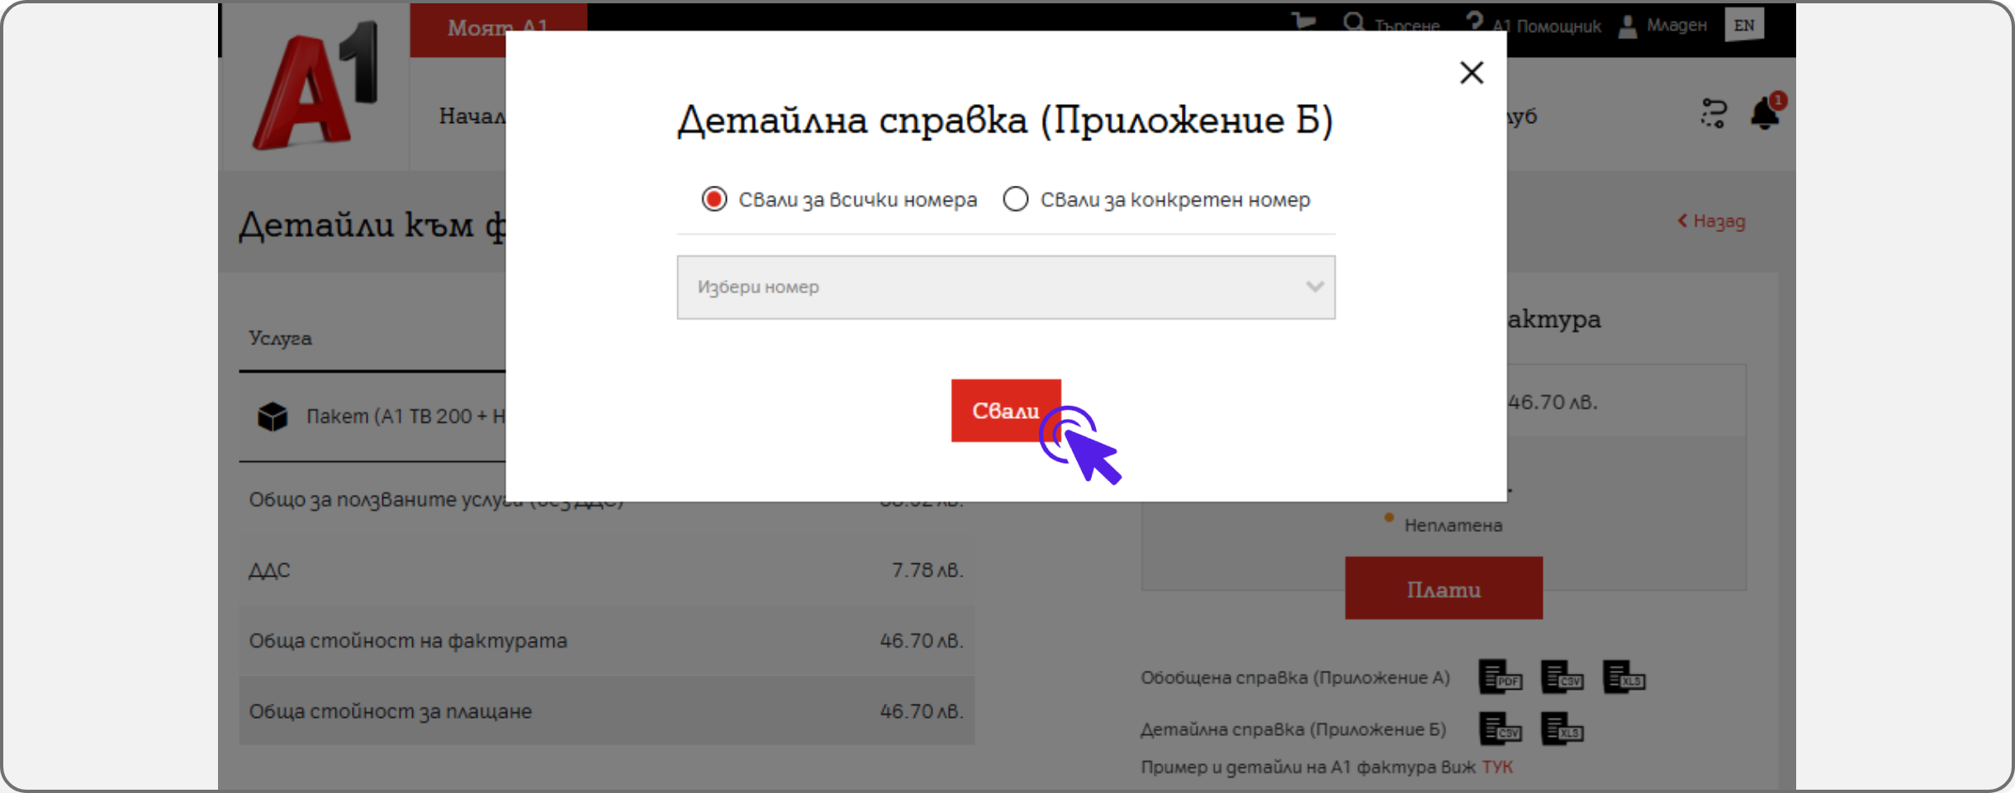Click 'Обща стойност на фактурата' row text

click(x=408, y=641)
